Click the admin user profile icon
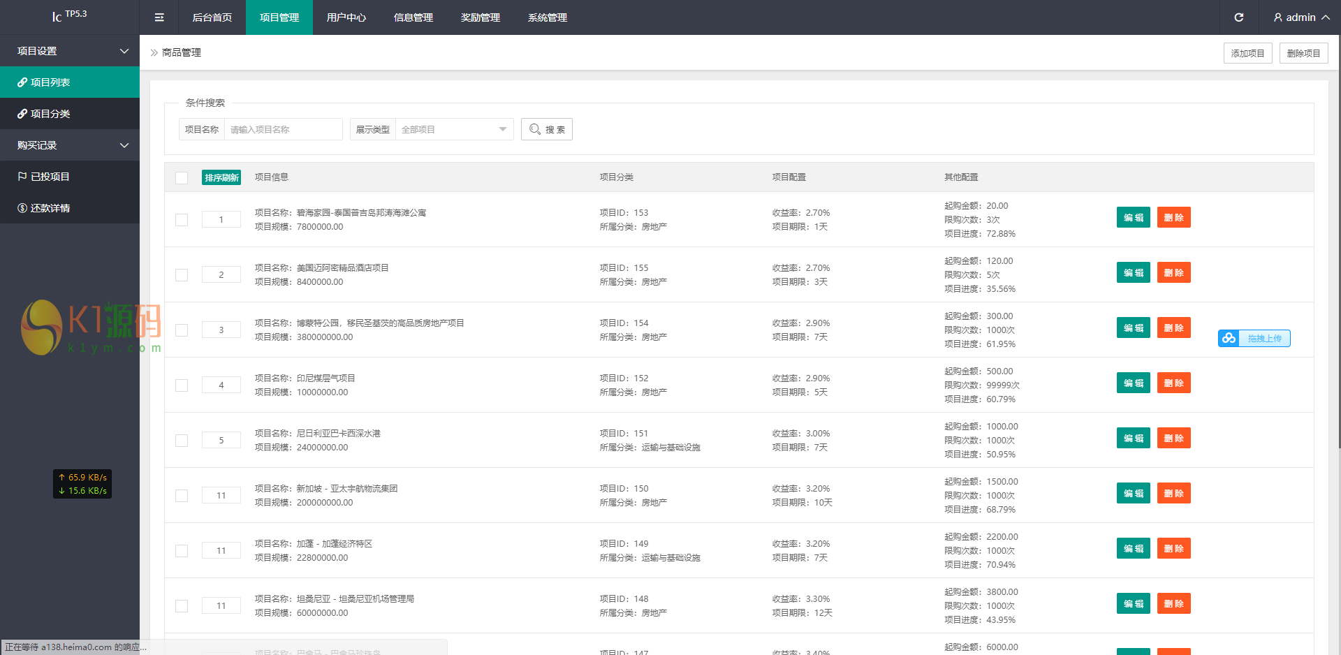 [x=1277, y=17]
